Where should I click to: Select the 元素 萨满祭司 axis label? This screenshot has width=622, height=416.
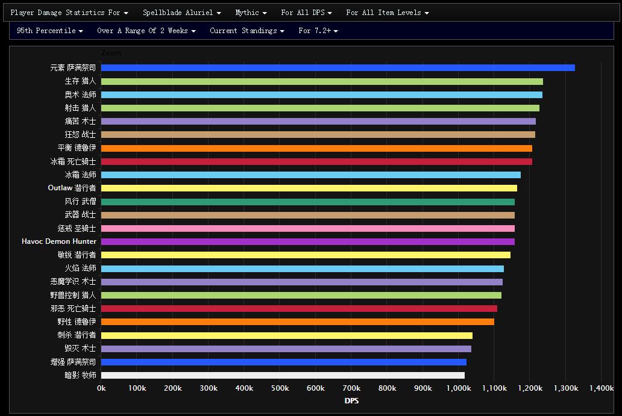[73, 68]
